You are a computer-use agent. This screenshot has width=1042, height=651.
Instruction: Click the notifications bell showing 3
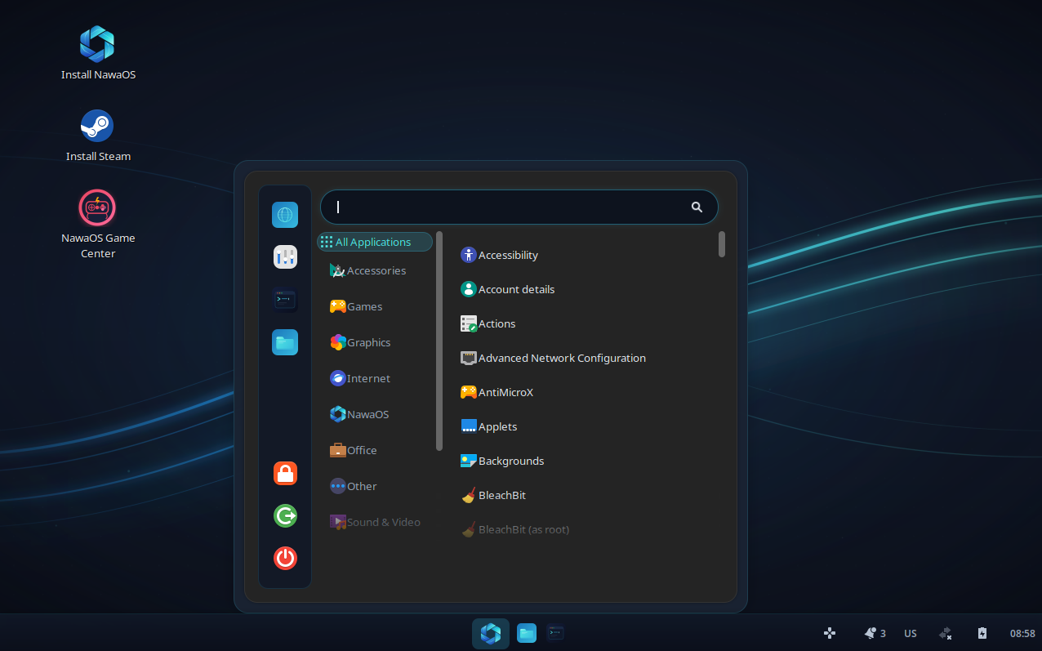875,633
